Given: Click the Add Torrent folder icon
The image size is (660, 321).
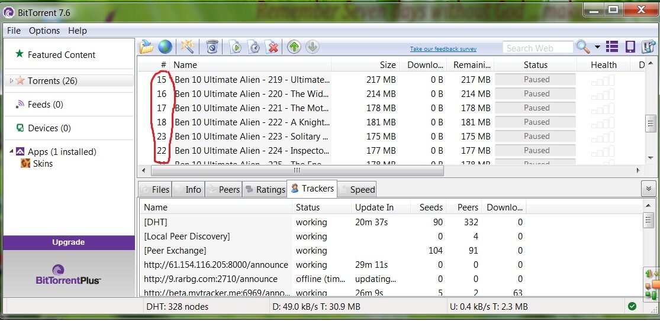Looking at the screenshot, I should click(x=146, y=47).
